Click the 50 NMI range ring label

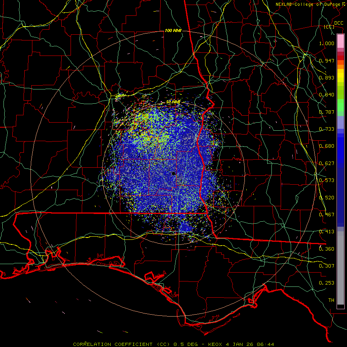(173, 102)
